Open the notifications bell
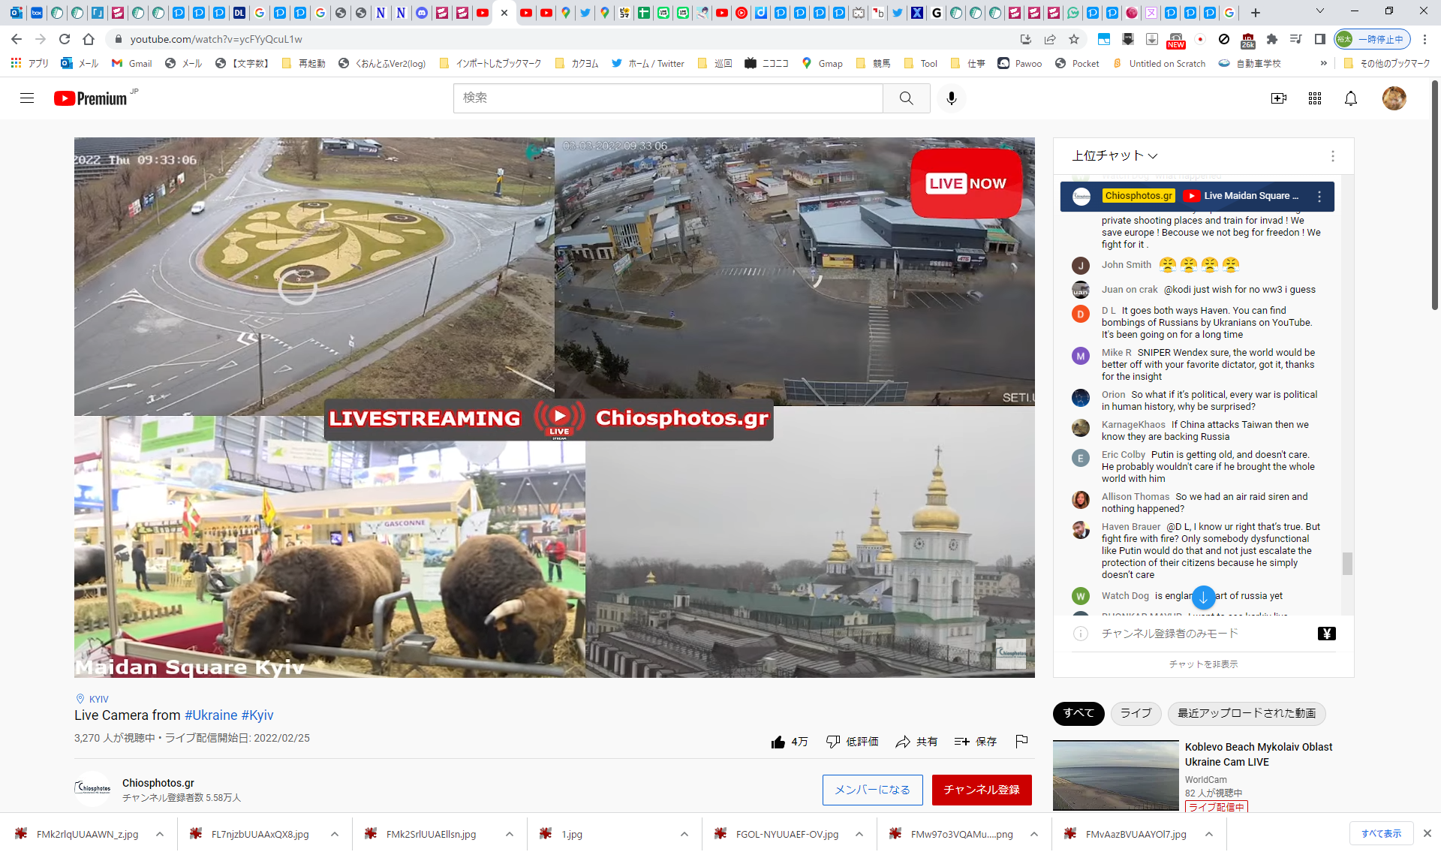The width and height of the screenshot is (1441, 855). coord(1350,98)
